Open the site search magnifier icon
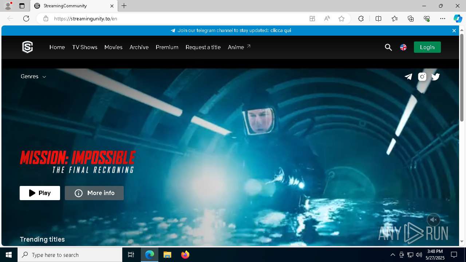466x262 pixels. [388, 47]
